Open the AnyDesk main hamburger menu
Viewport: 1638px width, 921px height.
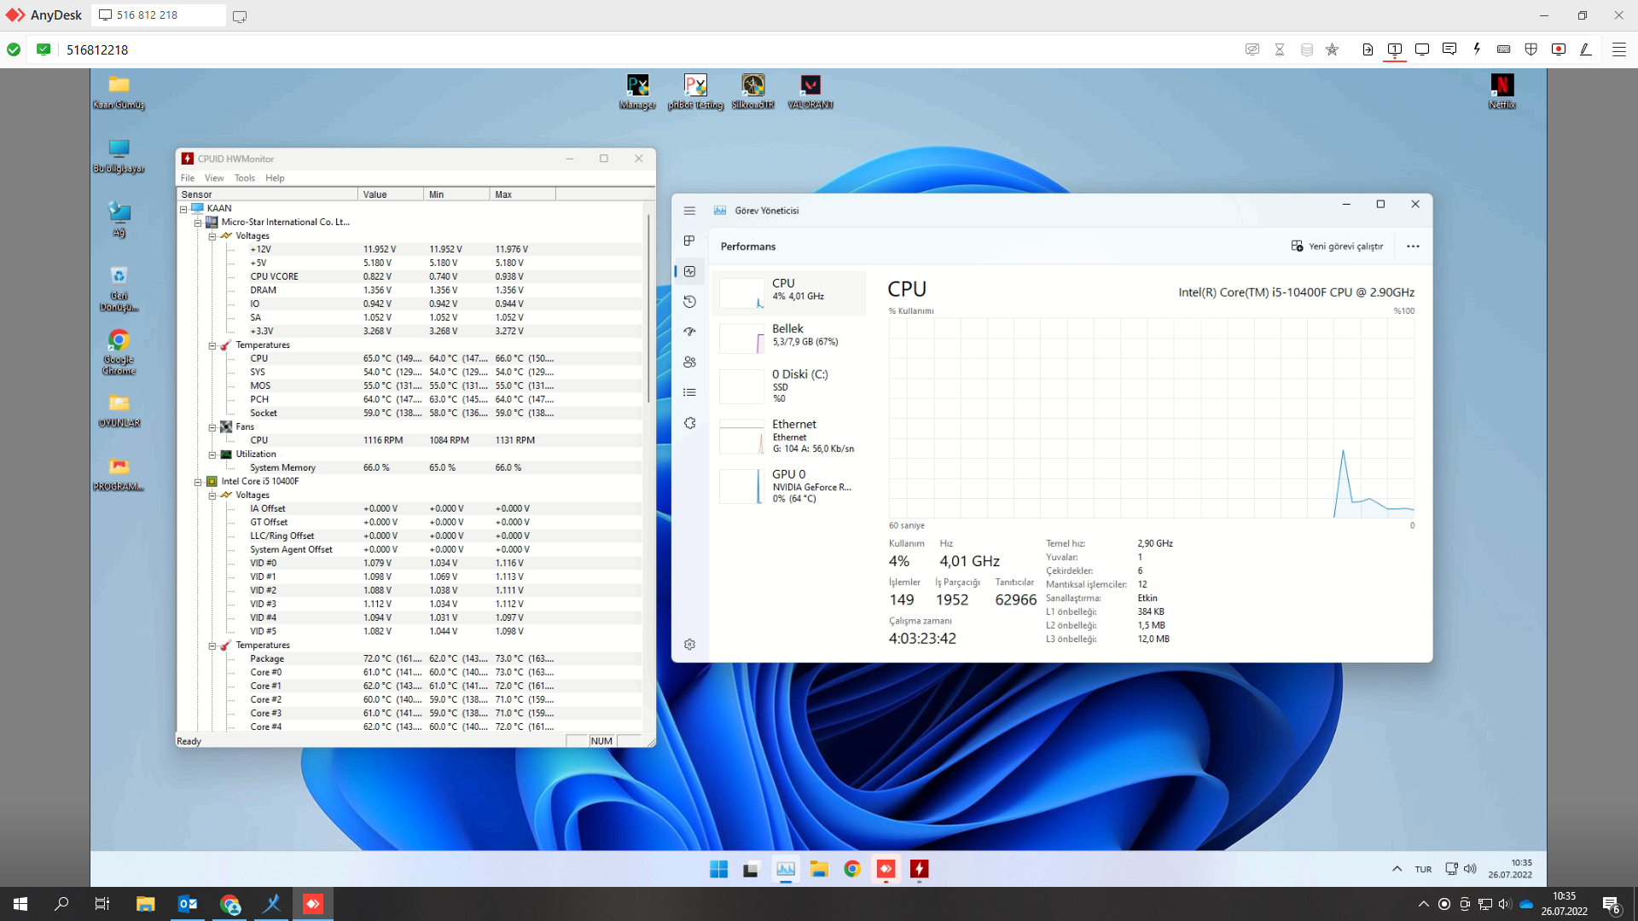click(1618, 49)
